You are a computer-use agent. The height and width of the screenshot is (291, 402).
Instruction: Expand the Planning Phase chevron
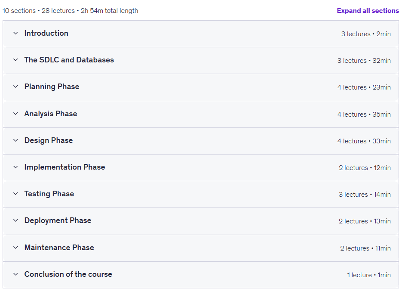coord(15,87)
